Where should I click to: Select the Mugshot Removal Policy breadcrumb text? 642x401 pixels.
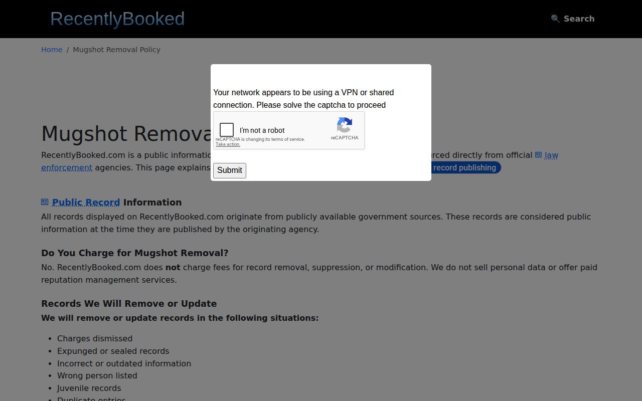116,50
